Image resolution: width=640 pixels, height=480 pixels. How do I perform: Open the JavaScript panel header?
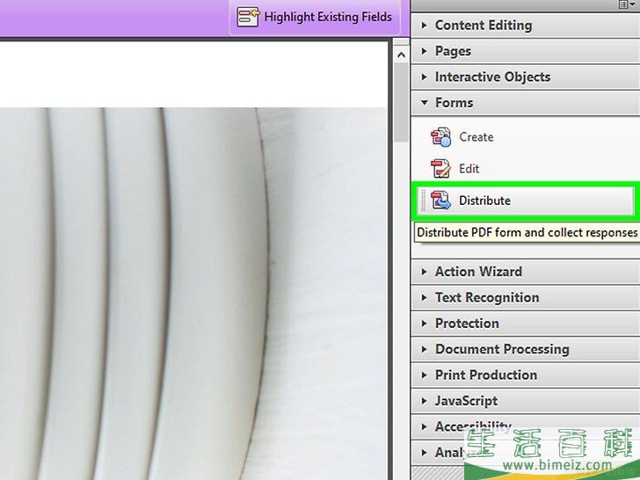[526, 401]
